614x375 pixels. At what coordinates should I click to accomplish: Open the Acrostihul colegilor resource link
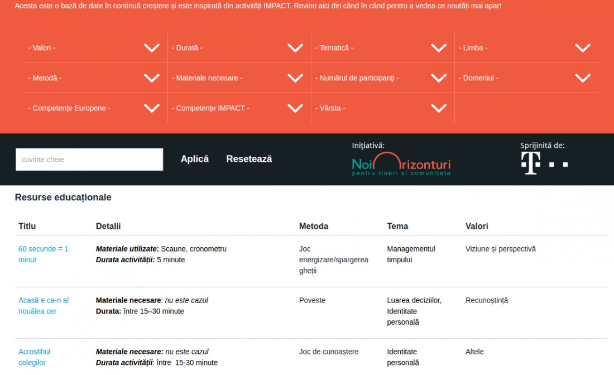click(35, 357)
